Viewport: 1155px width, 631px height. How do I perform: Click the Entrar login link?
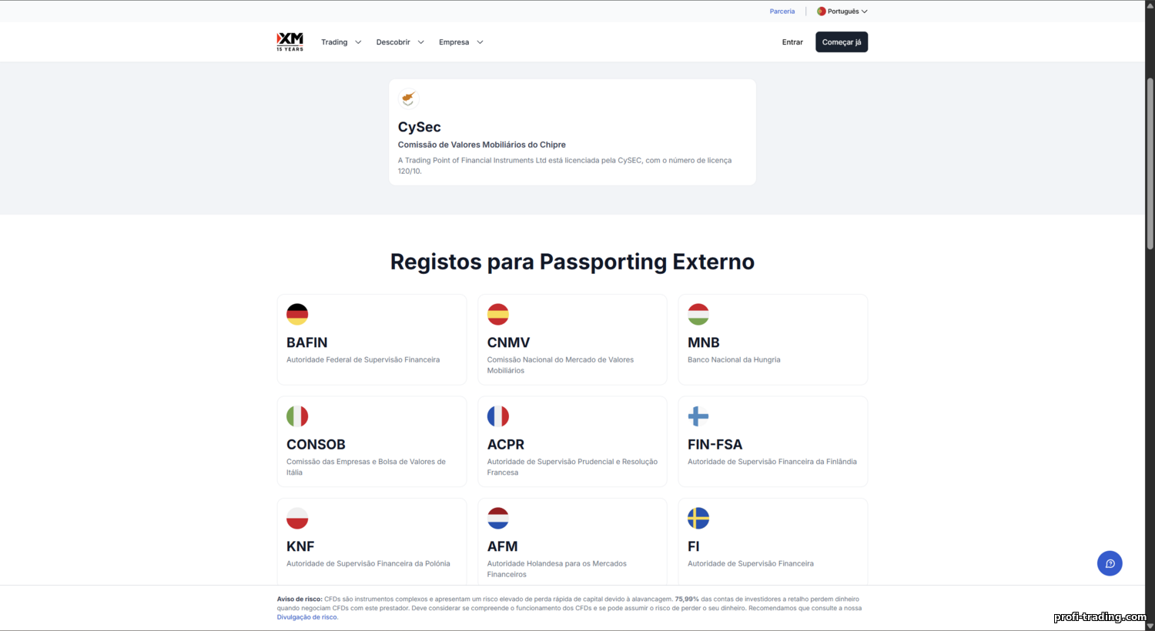[792, 42]
